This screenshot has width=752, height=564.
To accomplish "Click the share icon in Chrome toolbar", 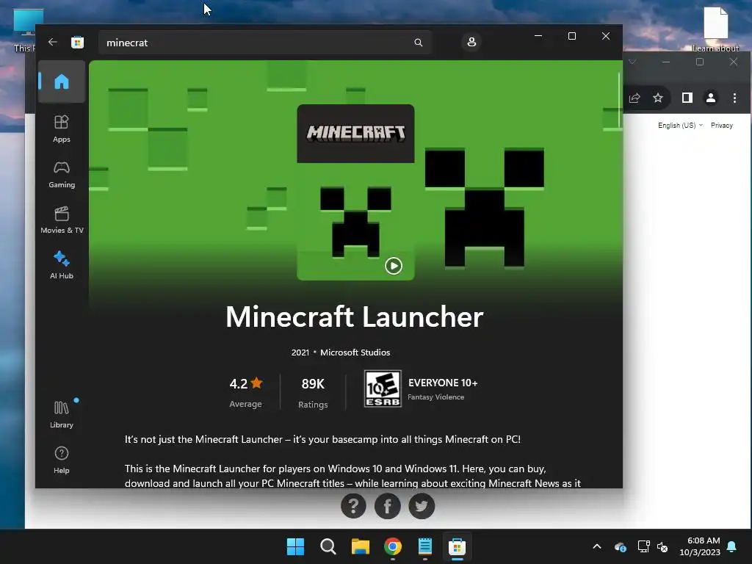I will pos(634,98).
